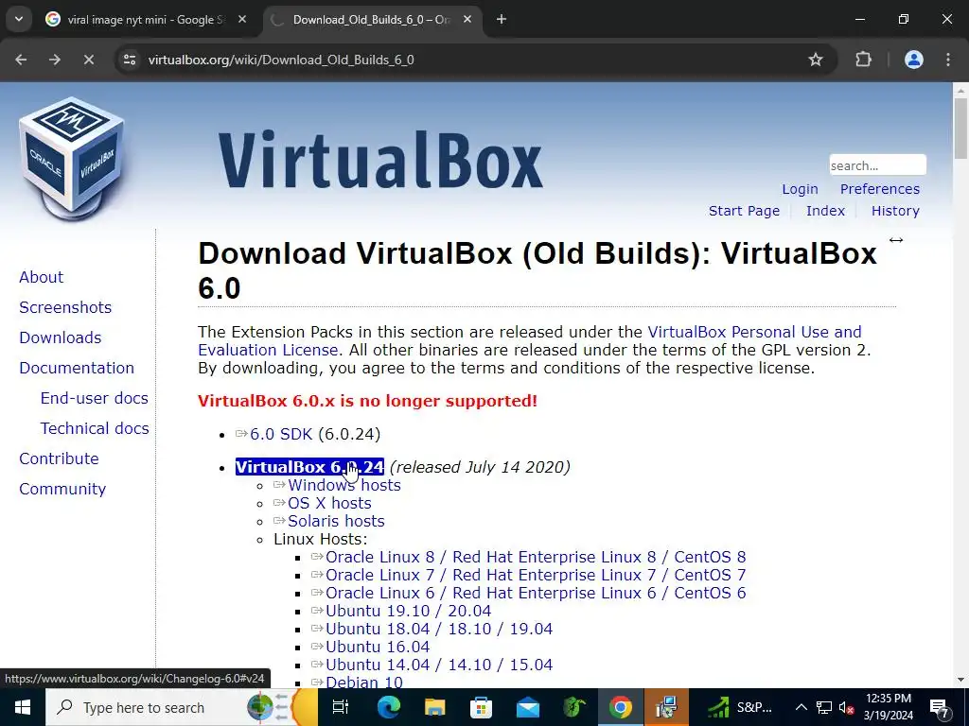
Task: Open a new tab with plus button
Action: (502, 20)
